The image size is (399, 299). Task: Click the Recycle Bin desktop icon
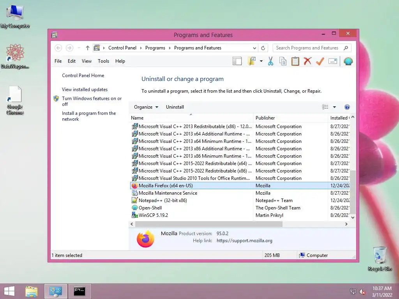[380, 259]
